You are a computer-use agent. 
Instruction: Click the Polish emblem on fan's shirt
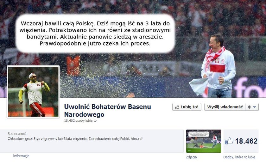[x=217, y=61]
